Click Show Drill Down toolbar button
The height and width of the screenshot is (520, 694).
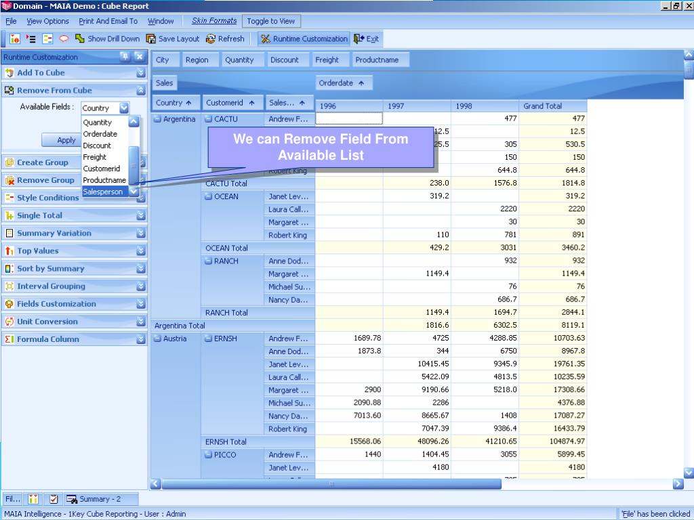click(x=108, y=39)
